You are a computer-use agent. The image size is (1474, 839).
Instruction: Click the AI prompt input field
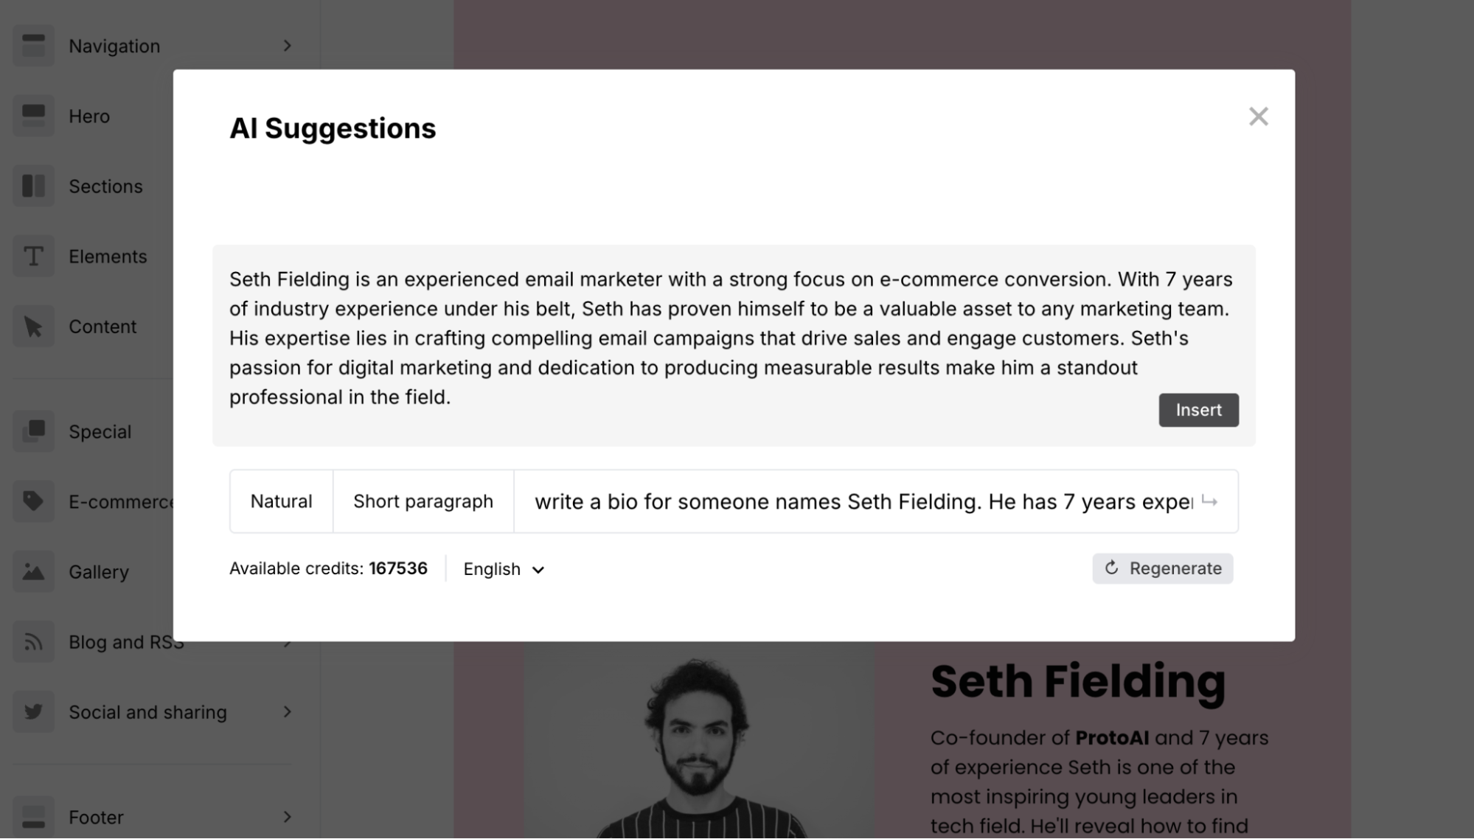pyautogui.click(x=877, y=501)
